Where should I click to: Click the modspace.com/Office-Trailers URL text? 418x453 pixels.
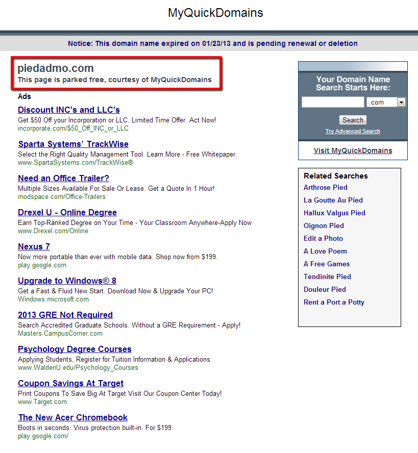(62, 197)
